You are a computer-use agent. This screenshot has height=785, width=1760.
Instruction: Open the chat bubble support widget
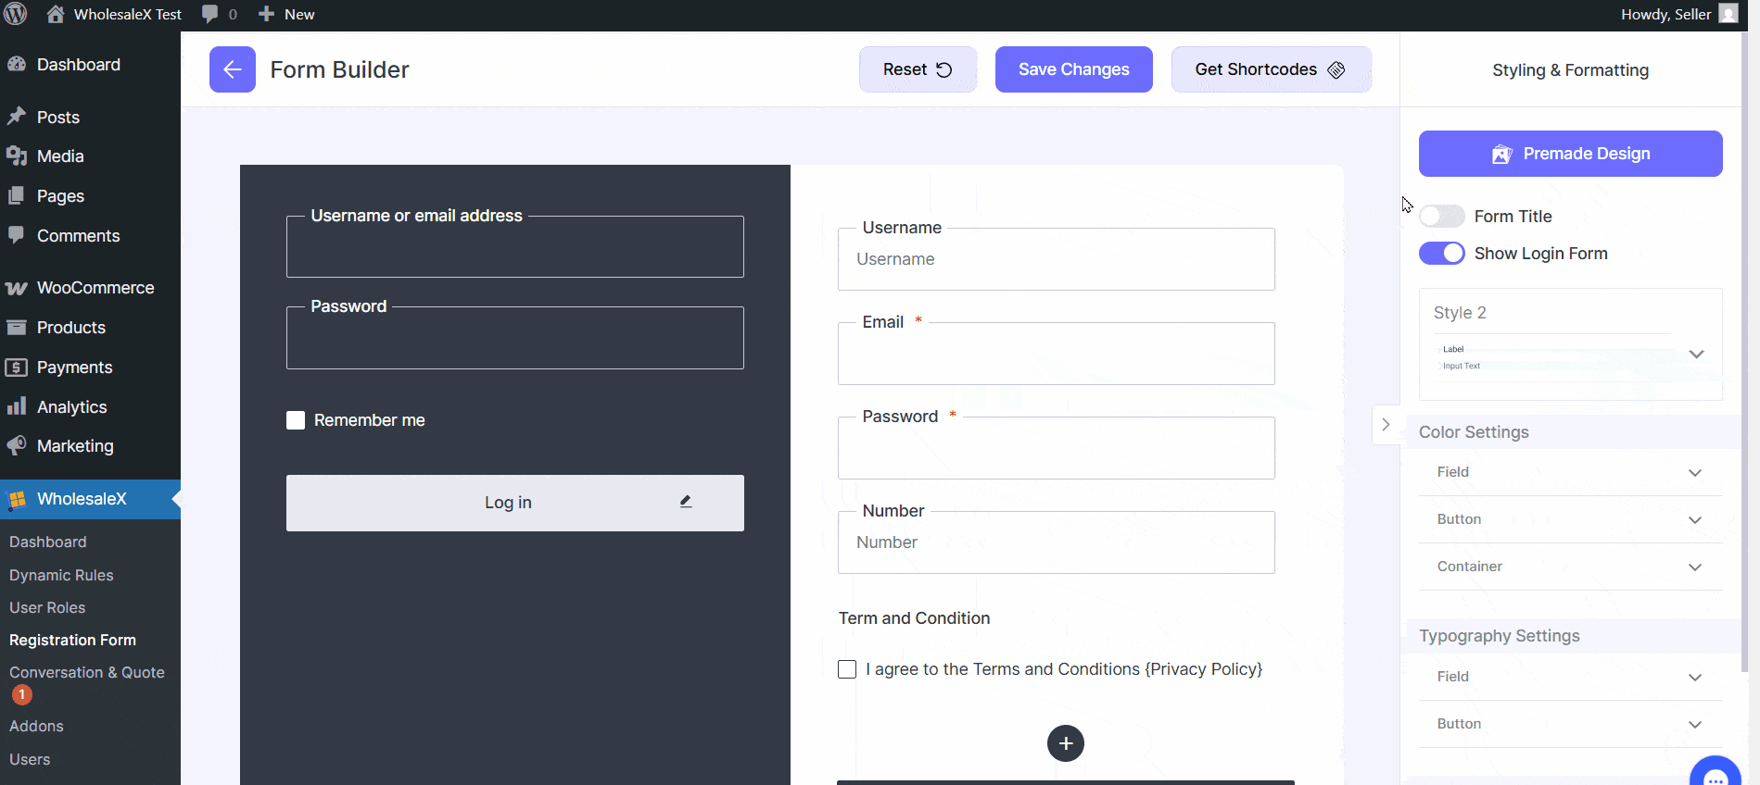(x=1715, y=774)
